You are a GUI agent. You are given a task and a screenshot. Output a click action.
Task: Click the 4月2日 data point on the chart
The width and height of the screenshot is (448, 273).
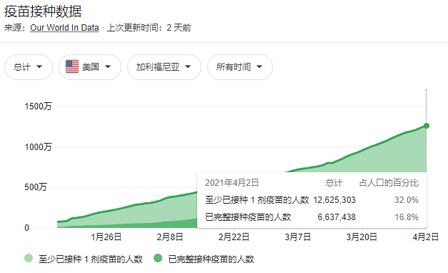tap(427, 126)
